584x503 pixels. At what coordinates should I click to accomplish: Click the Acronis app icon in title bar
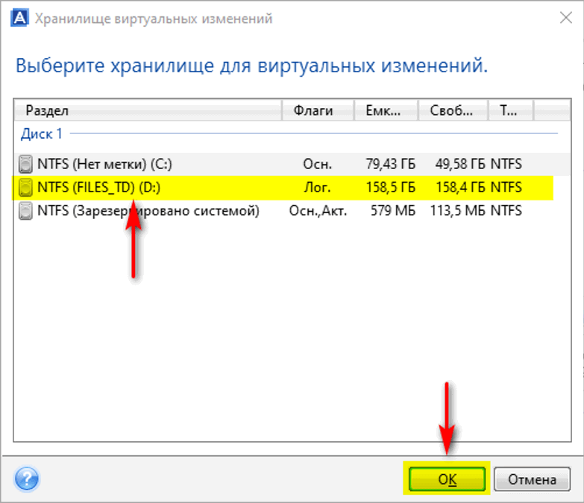pos(19,18)
